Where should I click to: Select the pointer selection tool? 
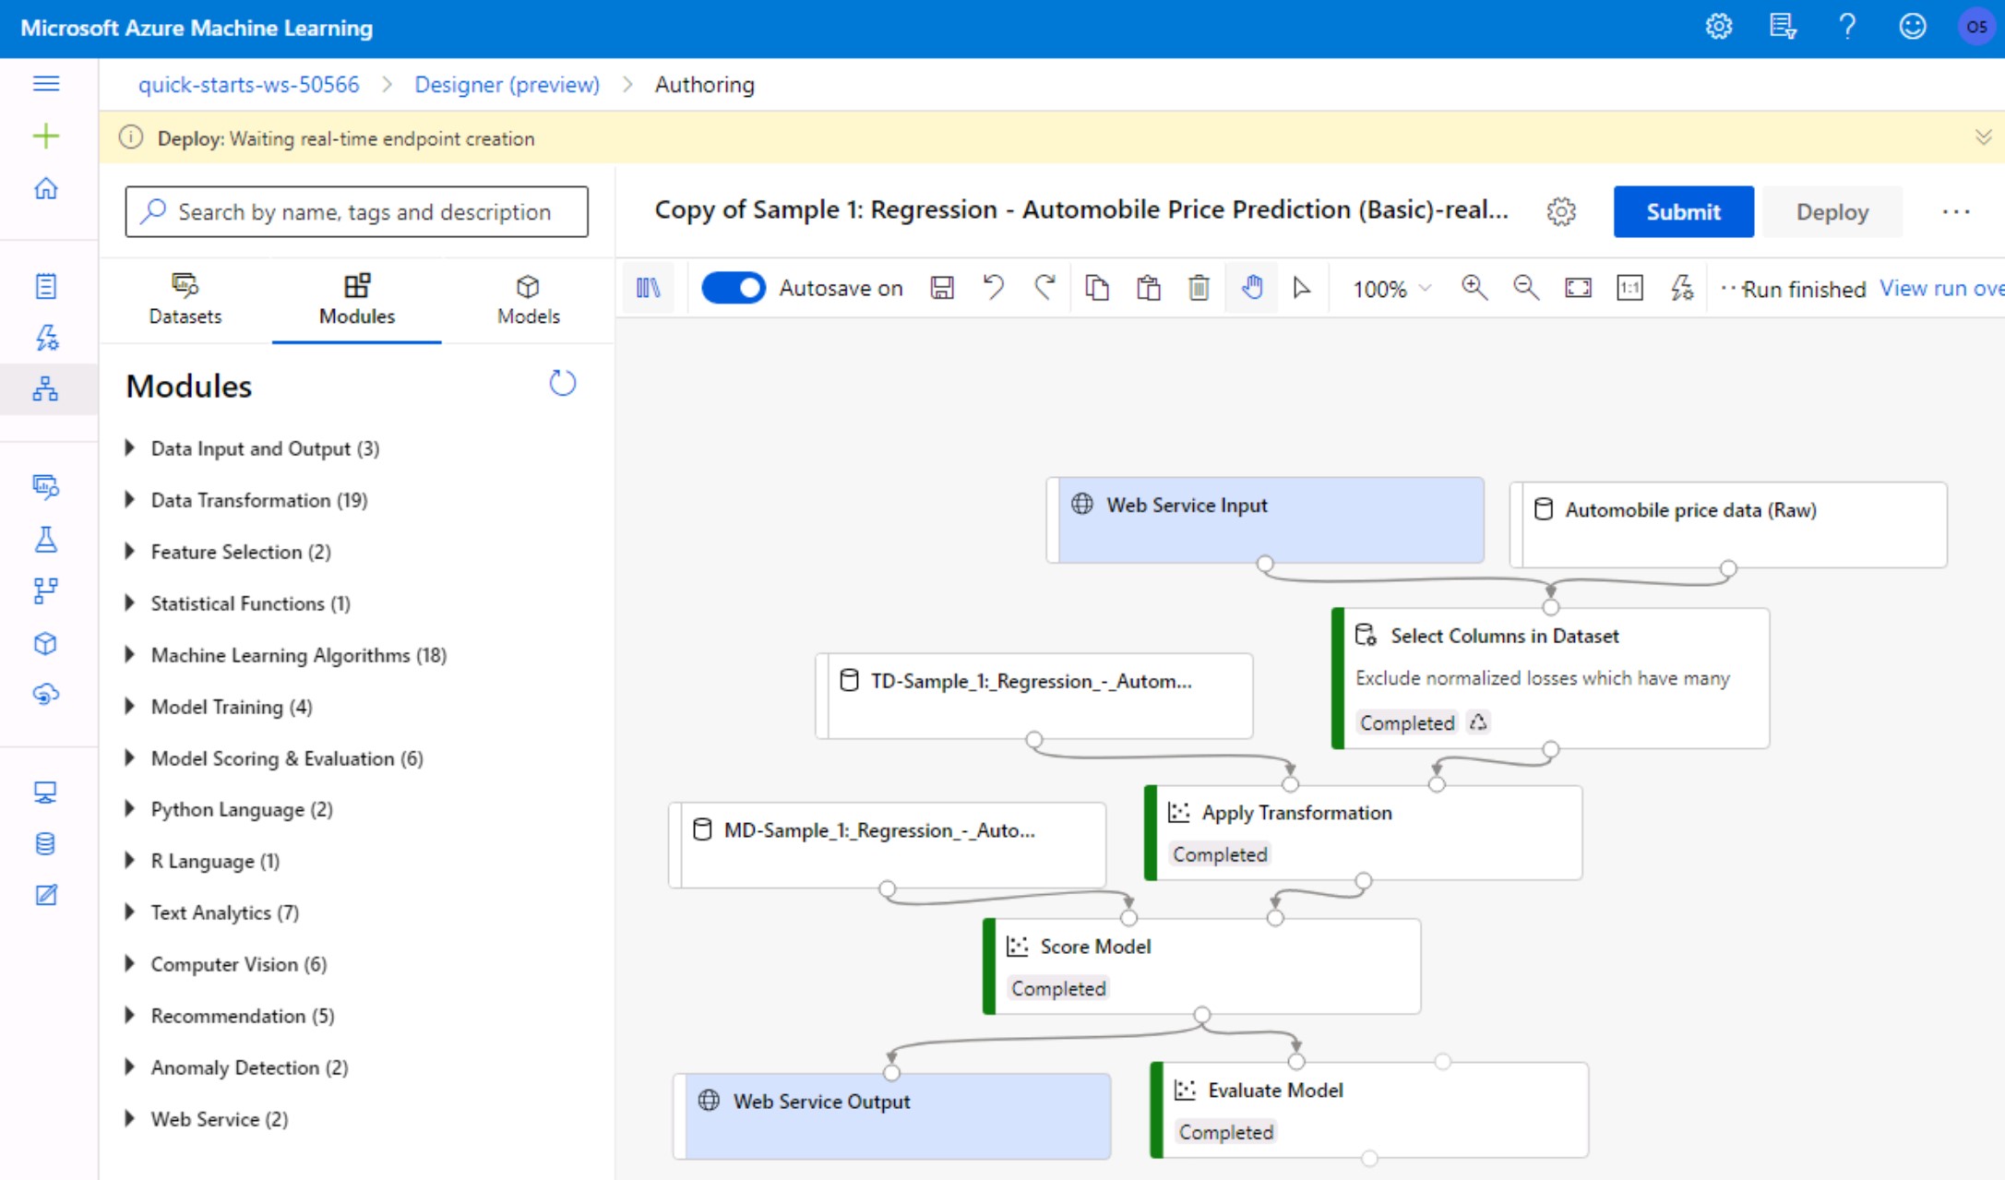pos(1302,289)
